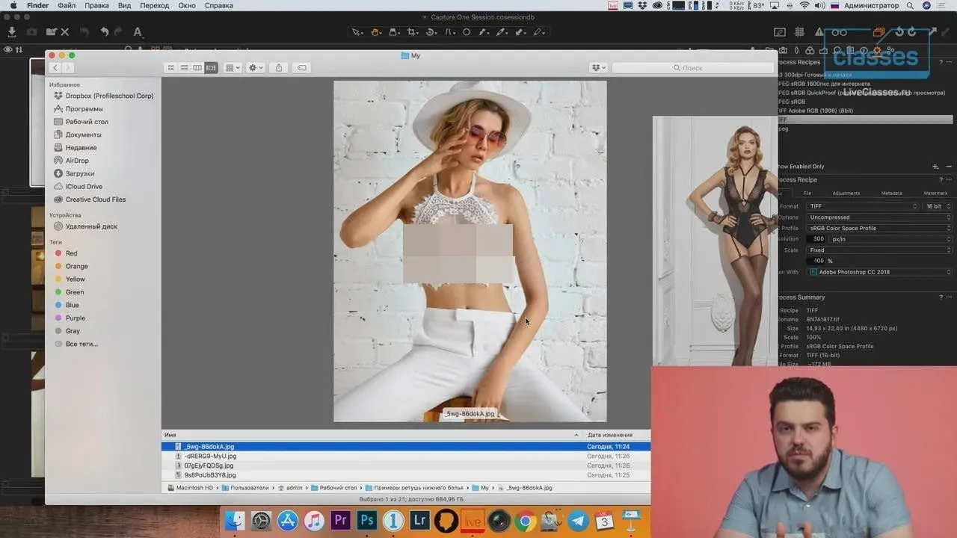The height and width of the screenshot is (538, 957).
Task: Open the Файл menu
Action: pyautogui.click(x=67, y=5)
